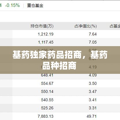Select the 3.50 net value ratio
The height and width of the screenshot is (120, 120).
coord(93,83)
